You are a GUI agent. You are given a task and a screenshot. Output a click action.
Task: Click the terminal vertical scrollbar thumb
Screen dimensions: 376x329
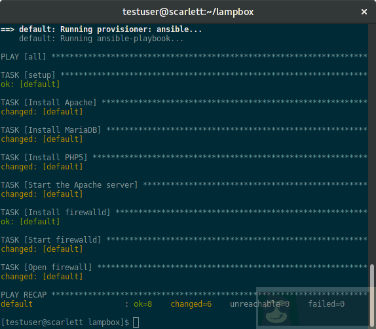(x=371, y=295)
